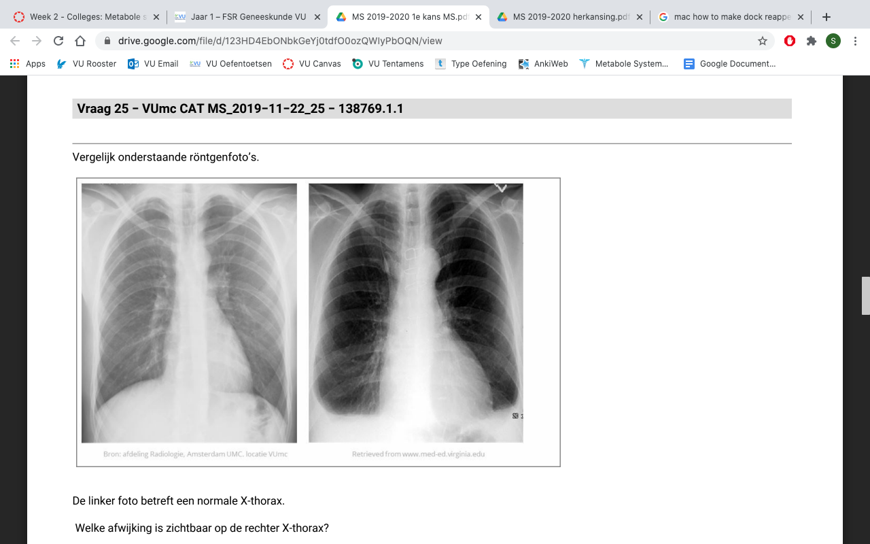Open the VU Canvas bookmark
The width and height of the screenshot is (870, 544).
pos(312,64)
